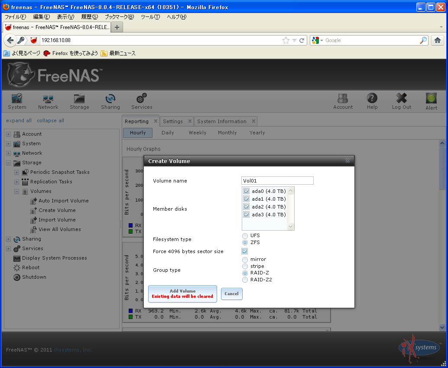This screenshot has height=368, width=448.
Task: Cancel the Create Volume dialog
Action: coord(231,293)
